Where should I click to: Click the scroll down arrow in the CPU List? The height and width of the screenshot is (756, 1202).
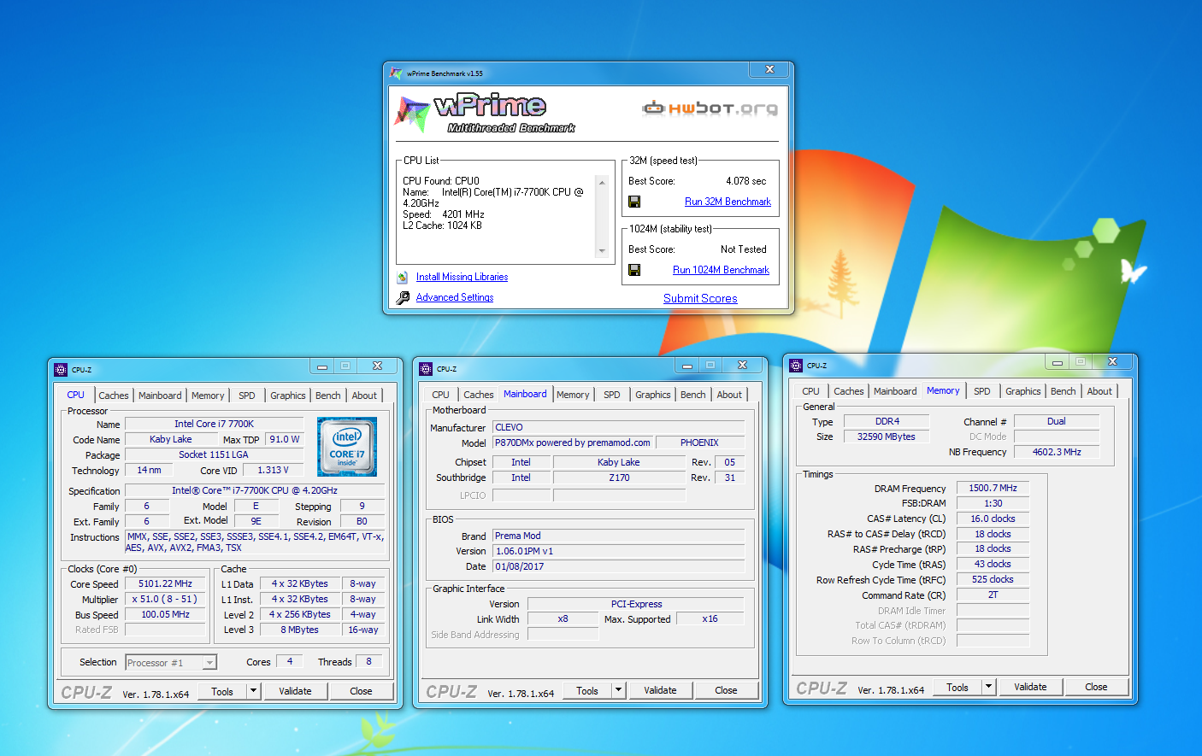click(x=602, y=251)
